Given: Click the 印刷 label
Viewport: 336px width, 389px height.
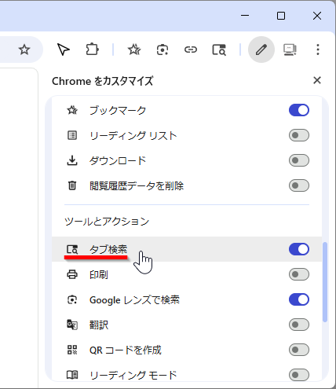Looking at the screenshot, I should click(x=99, y=274).
